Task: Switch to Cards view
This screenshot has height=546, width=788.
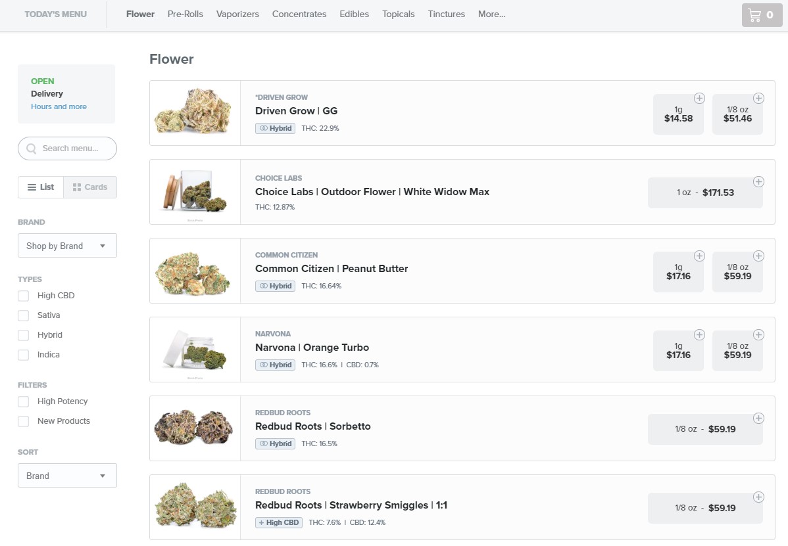Action: pos(90,187)
